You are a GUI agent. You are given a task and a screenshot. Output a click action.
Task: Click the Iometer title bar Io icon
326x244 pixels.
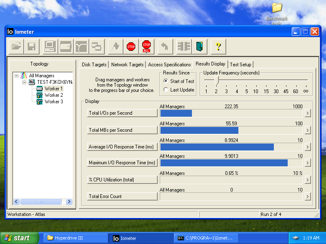[10, 32]
